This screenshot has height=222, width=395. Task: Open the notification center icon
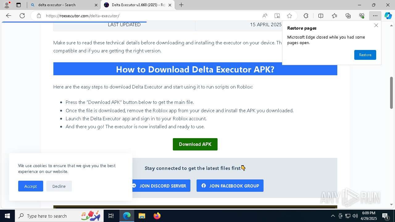click(x=385, y=216)
